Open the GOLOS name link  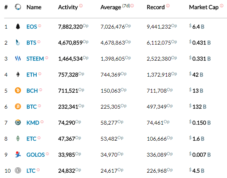point(35,155)
